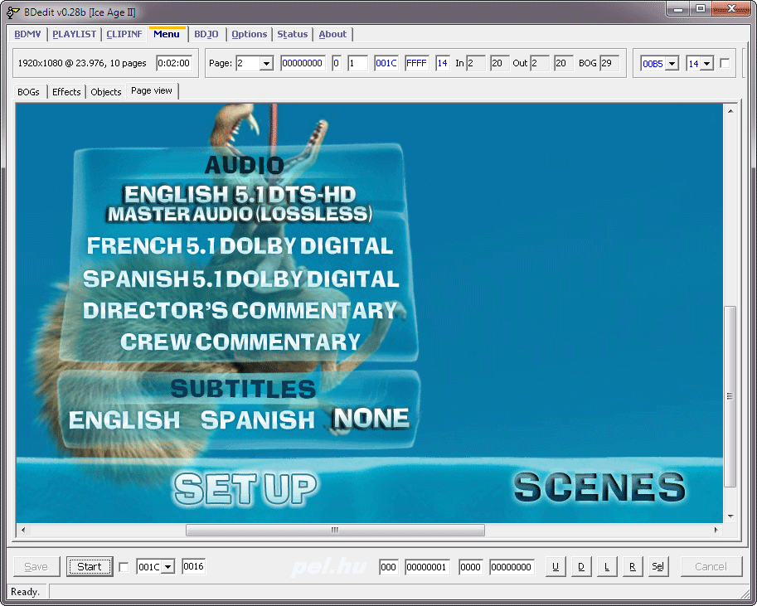Click the R navigation button

(x=632, y=566)
